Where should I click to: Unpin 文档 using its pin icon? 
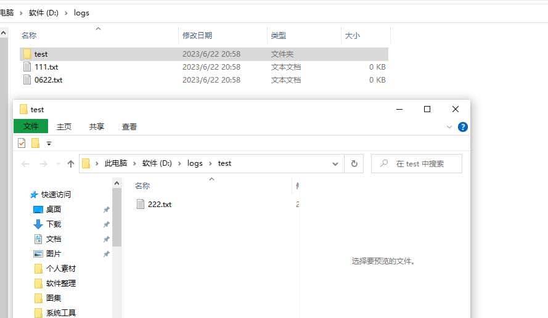(x=106, y=239)
